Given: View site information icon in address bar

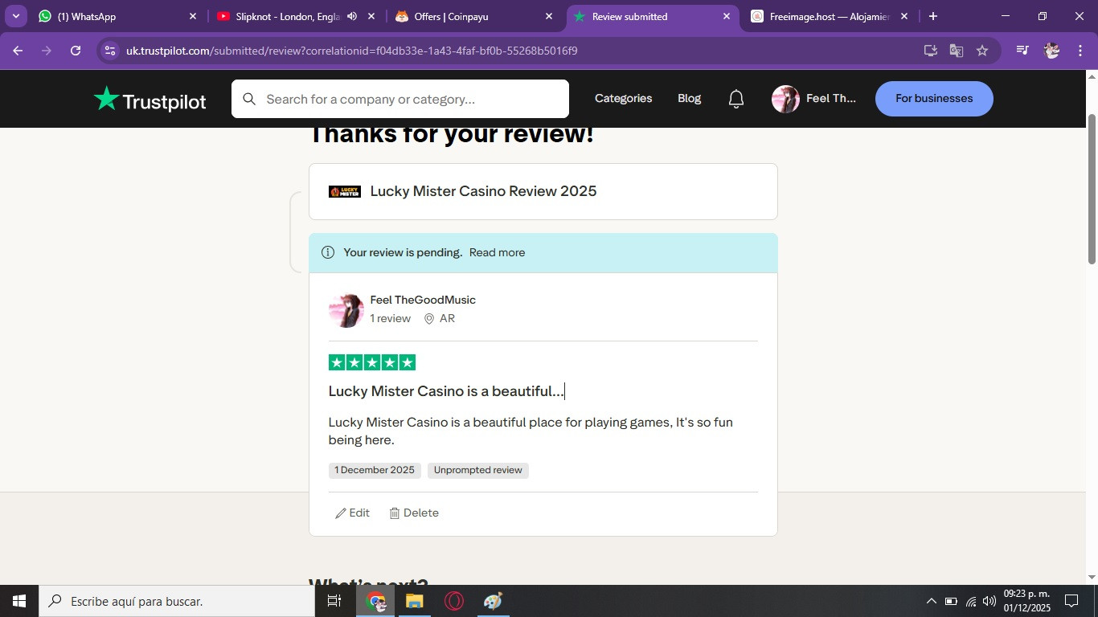Looking at the screenshot, I should pos(110,51).
